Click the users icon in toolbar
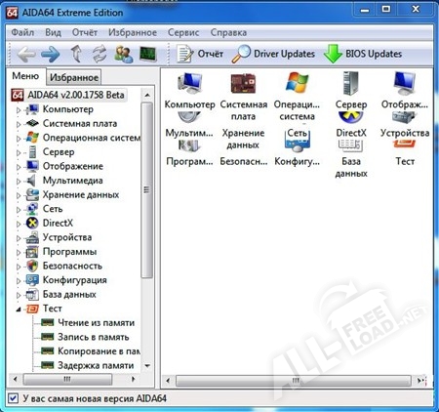This screenshot has width=439, height=412. (124, 54)
